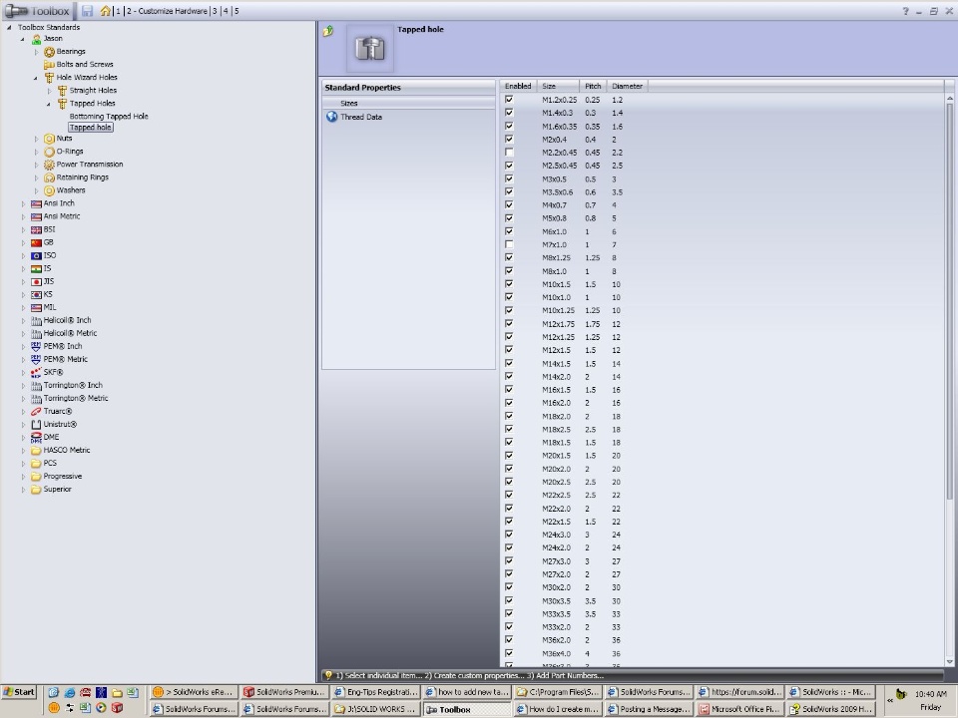Uncheck Enabled for M20x2.5
958x718 pixels.
(509, 481)
